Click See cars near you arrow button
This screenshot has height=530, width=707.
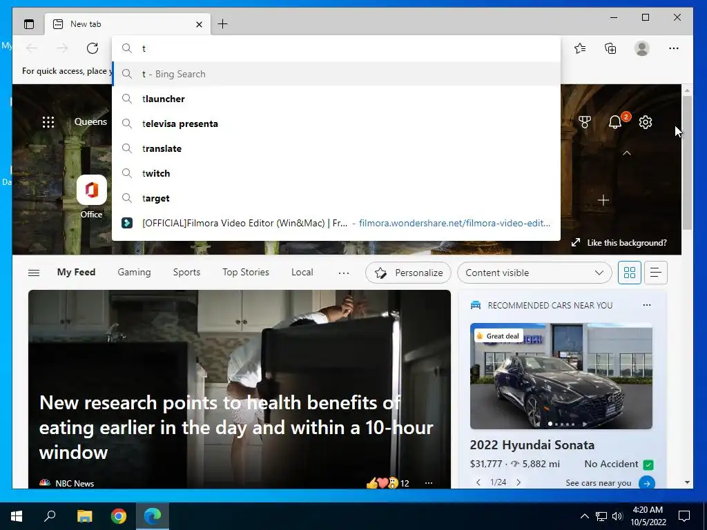(x=646, y=483)
